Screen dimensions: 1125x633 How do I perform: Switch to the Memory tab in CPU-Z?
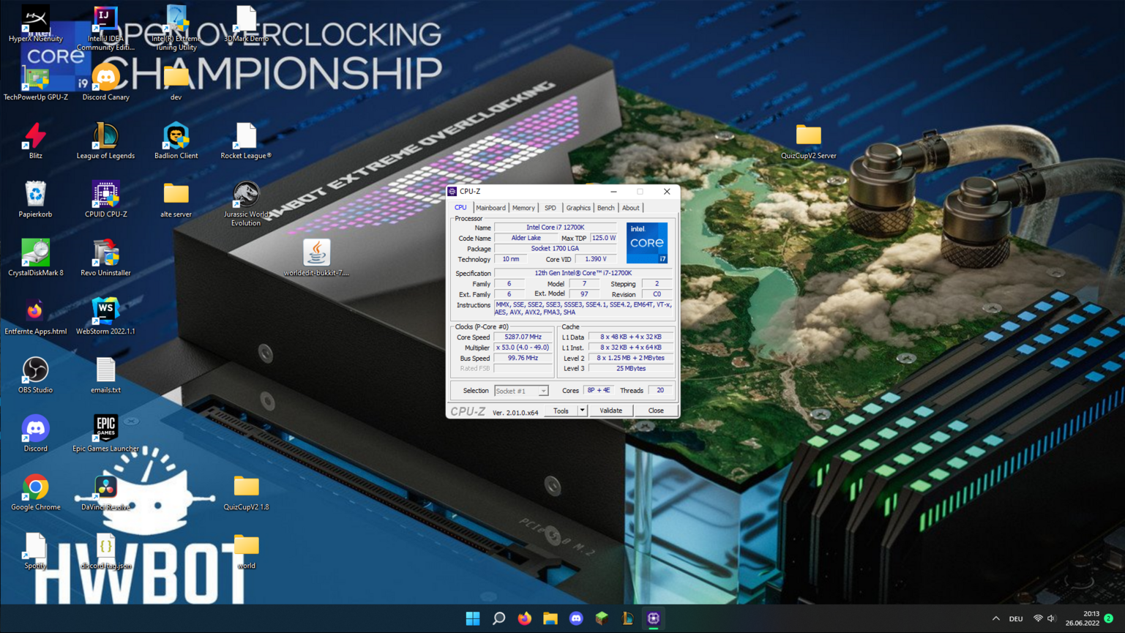click(x=523, y=208)
